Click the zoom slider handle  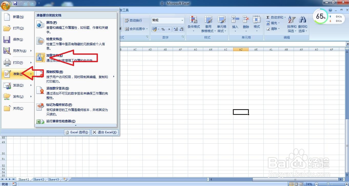(x=329, y=184)
